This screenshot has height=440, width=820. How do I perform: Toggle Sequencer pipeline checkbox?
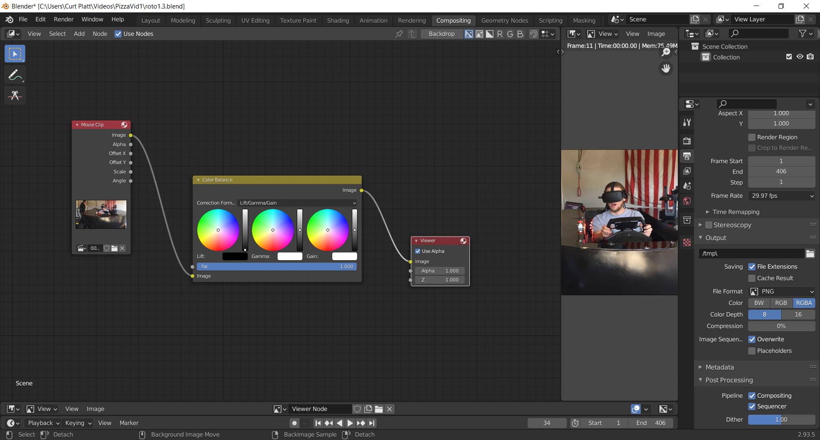[x=752, y=406]
